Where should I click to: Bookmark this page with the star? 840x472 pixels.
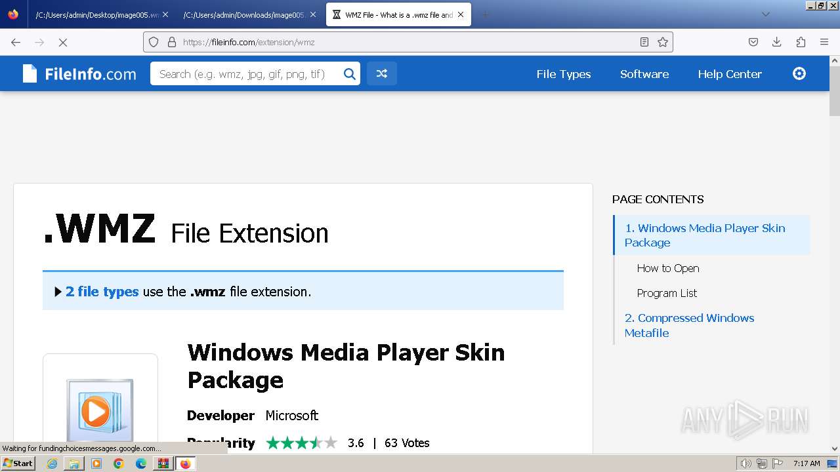point(663,42)
